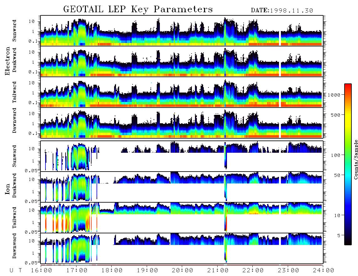Click inside the Ion Duskward spectrogram panel
Screen dimensions: 358x276
[182, 187]
